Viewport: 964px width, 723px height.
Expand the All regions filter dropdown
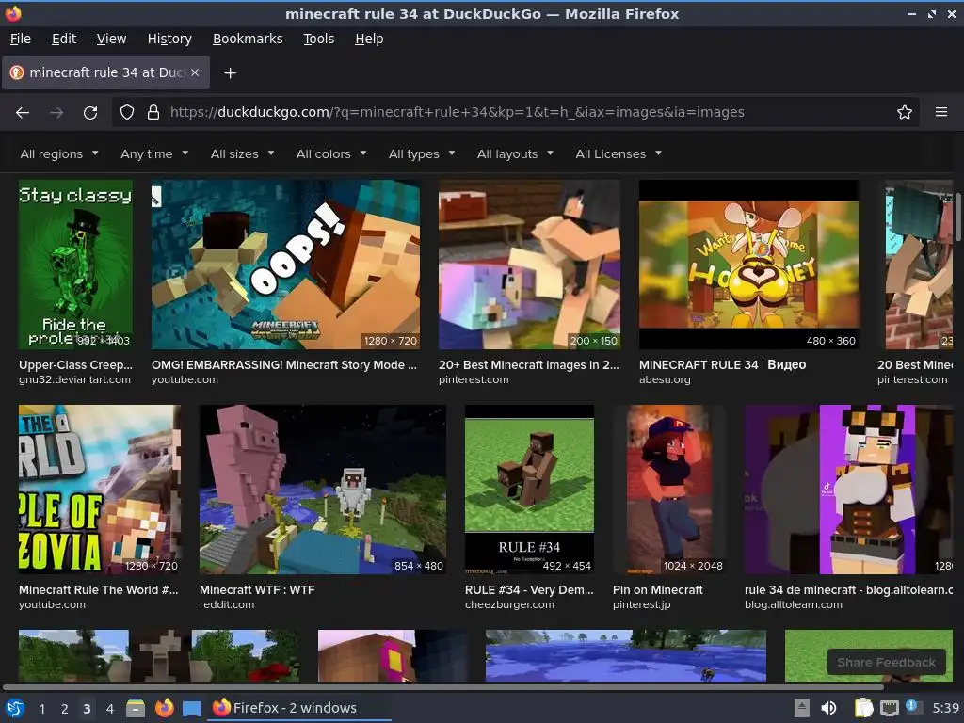(x=59, y=153)
